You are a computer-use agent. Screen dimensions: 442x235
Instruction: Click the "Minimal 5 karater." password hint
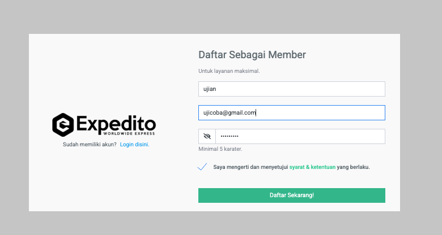coord(220,149)
